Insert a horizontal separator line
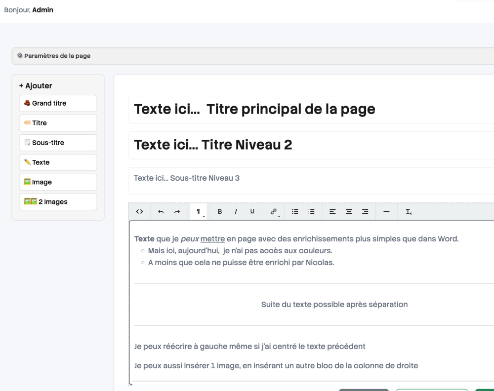This screenshot has width=494, height=391. (386, 212)
